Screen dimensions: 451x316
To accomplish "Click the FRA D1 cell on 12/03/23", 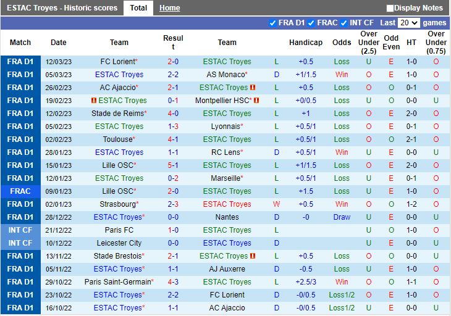I will coord(20,62).
